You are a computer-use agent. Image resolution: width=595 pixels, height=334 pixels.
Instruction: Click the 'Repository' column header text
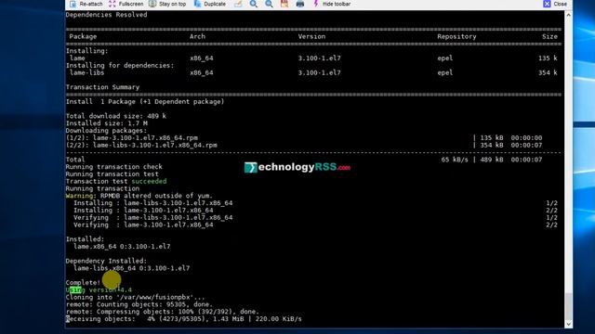tap(456, 36)
